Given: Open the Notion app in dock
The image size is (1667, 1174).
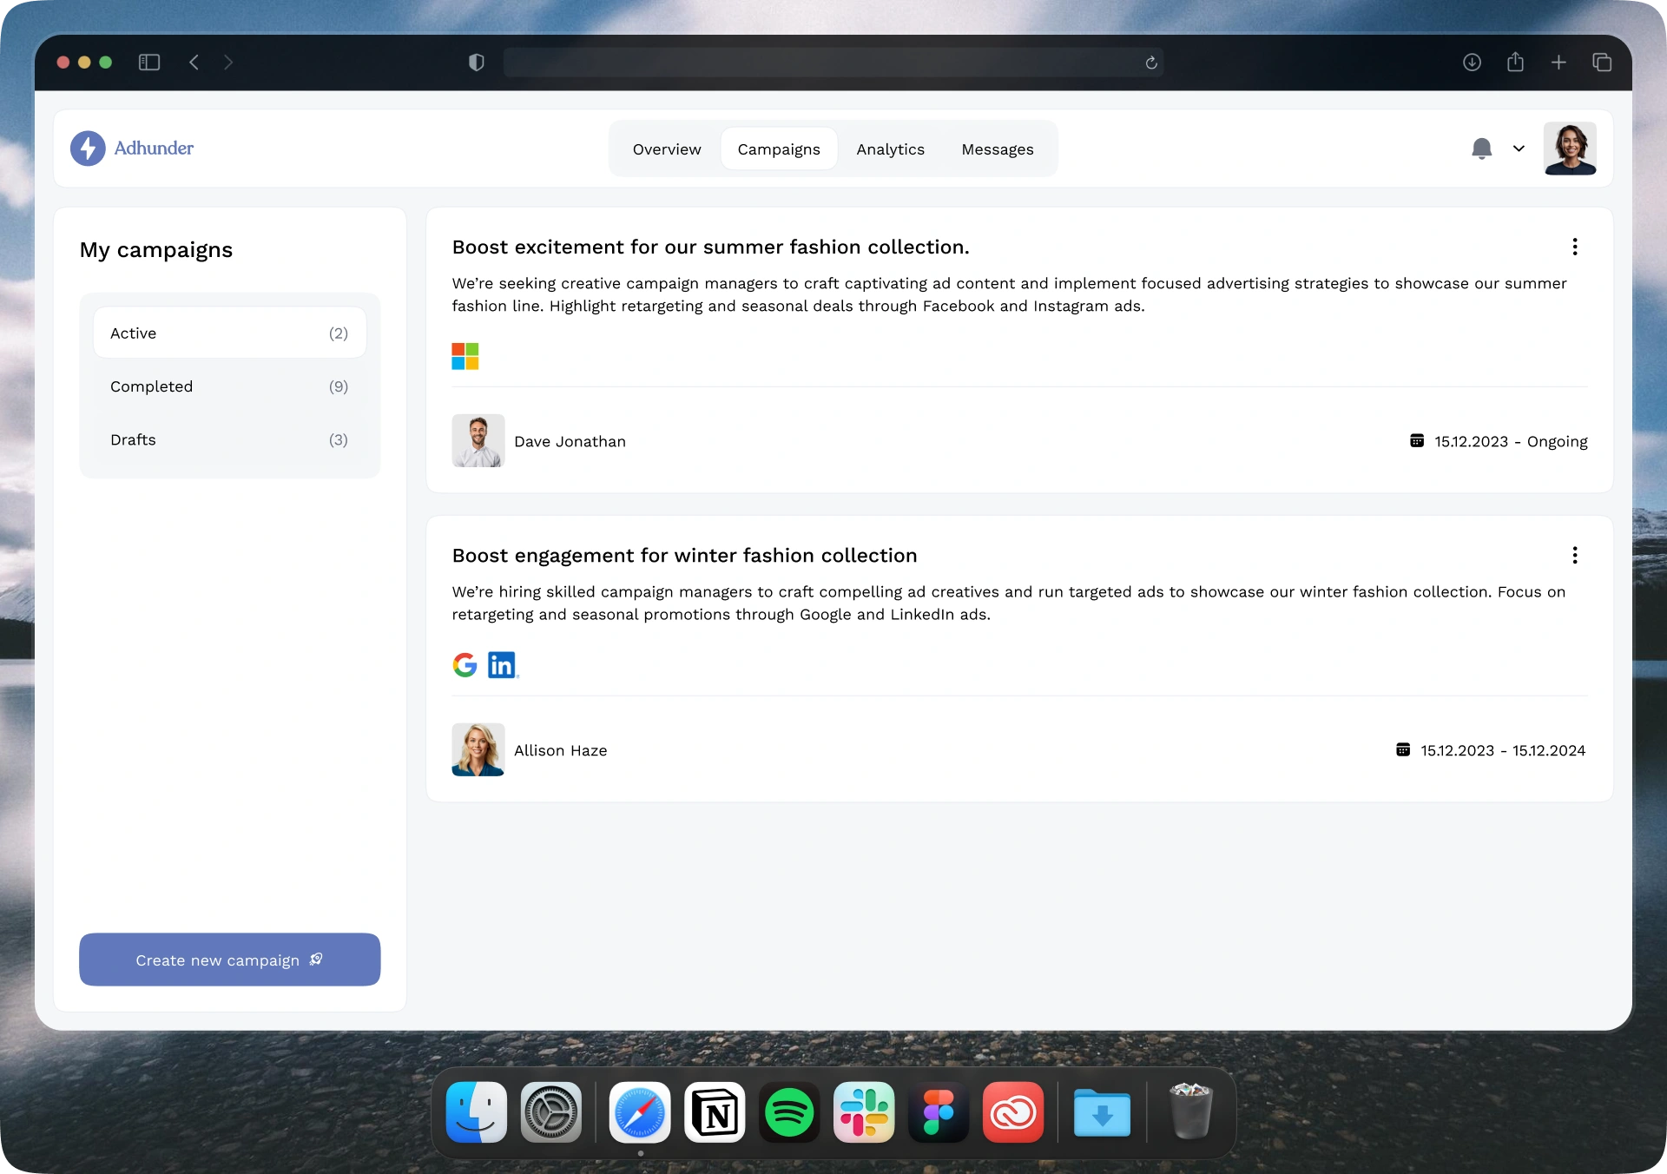Looking at the screenshot, I should pos(715,1112).
